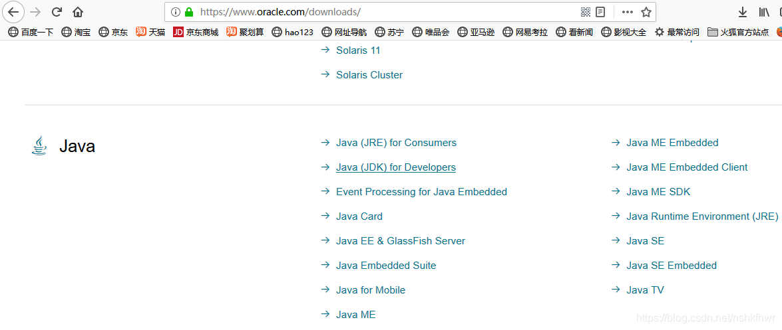
Task: Open the downloads arrow in toolbar
Action: (x=743, y=12)
